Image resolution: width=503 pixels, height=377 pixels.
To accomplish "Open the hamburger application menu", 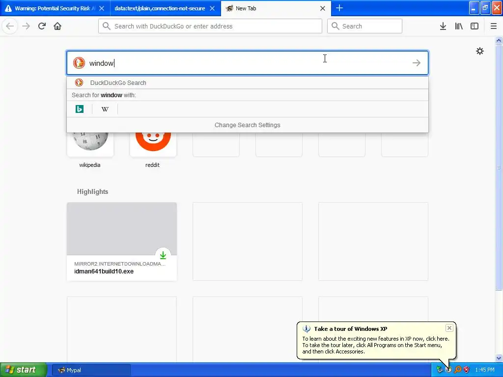I will [x=493, y=26].
